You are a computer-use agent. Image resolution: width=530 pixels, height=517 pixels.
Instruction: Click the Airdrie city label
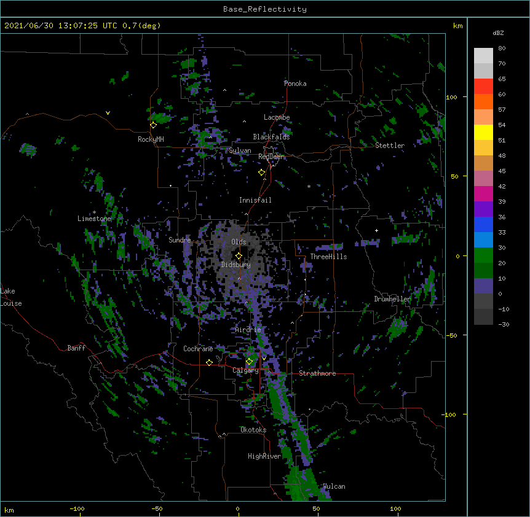(x=248, y=330)
